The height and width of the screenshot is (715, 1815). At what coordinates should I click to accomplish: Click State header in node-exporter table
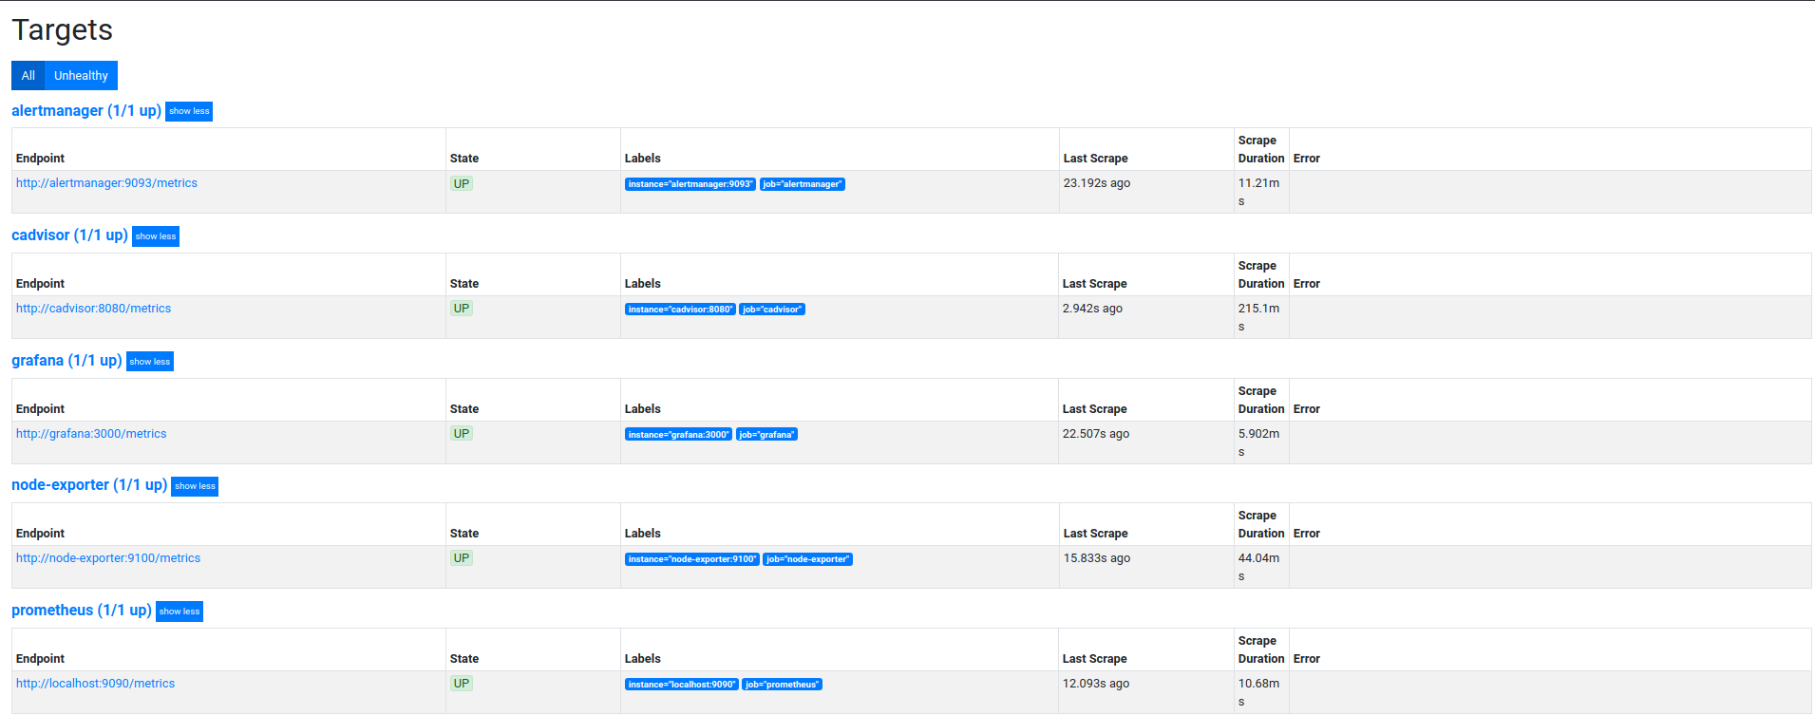464,534
